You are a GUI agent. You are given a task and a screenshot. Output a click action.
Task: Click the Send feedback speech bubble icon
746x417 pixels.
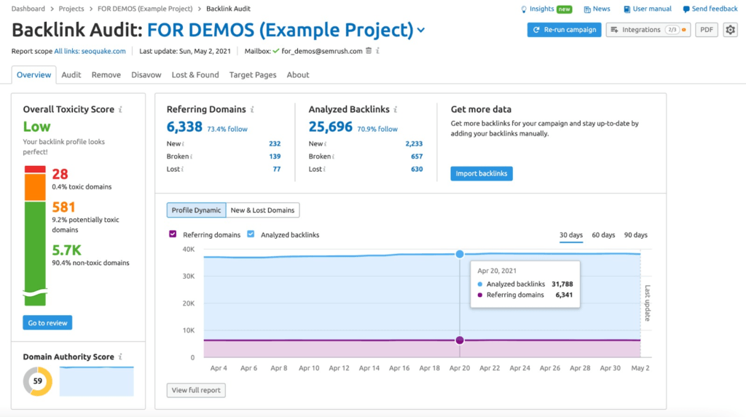[686, 9]
